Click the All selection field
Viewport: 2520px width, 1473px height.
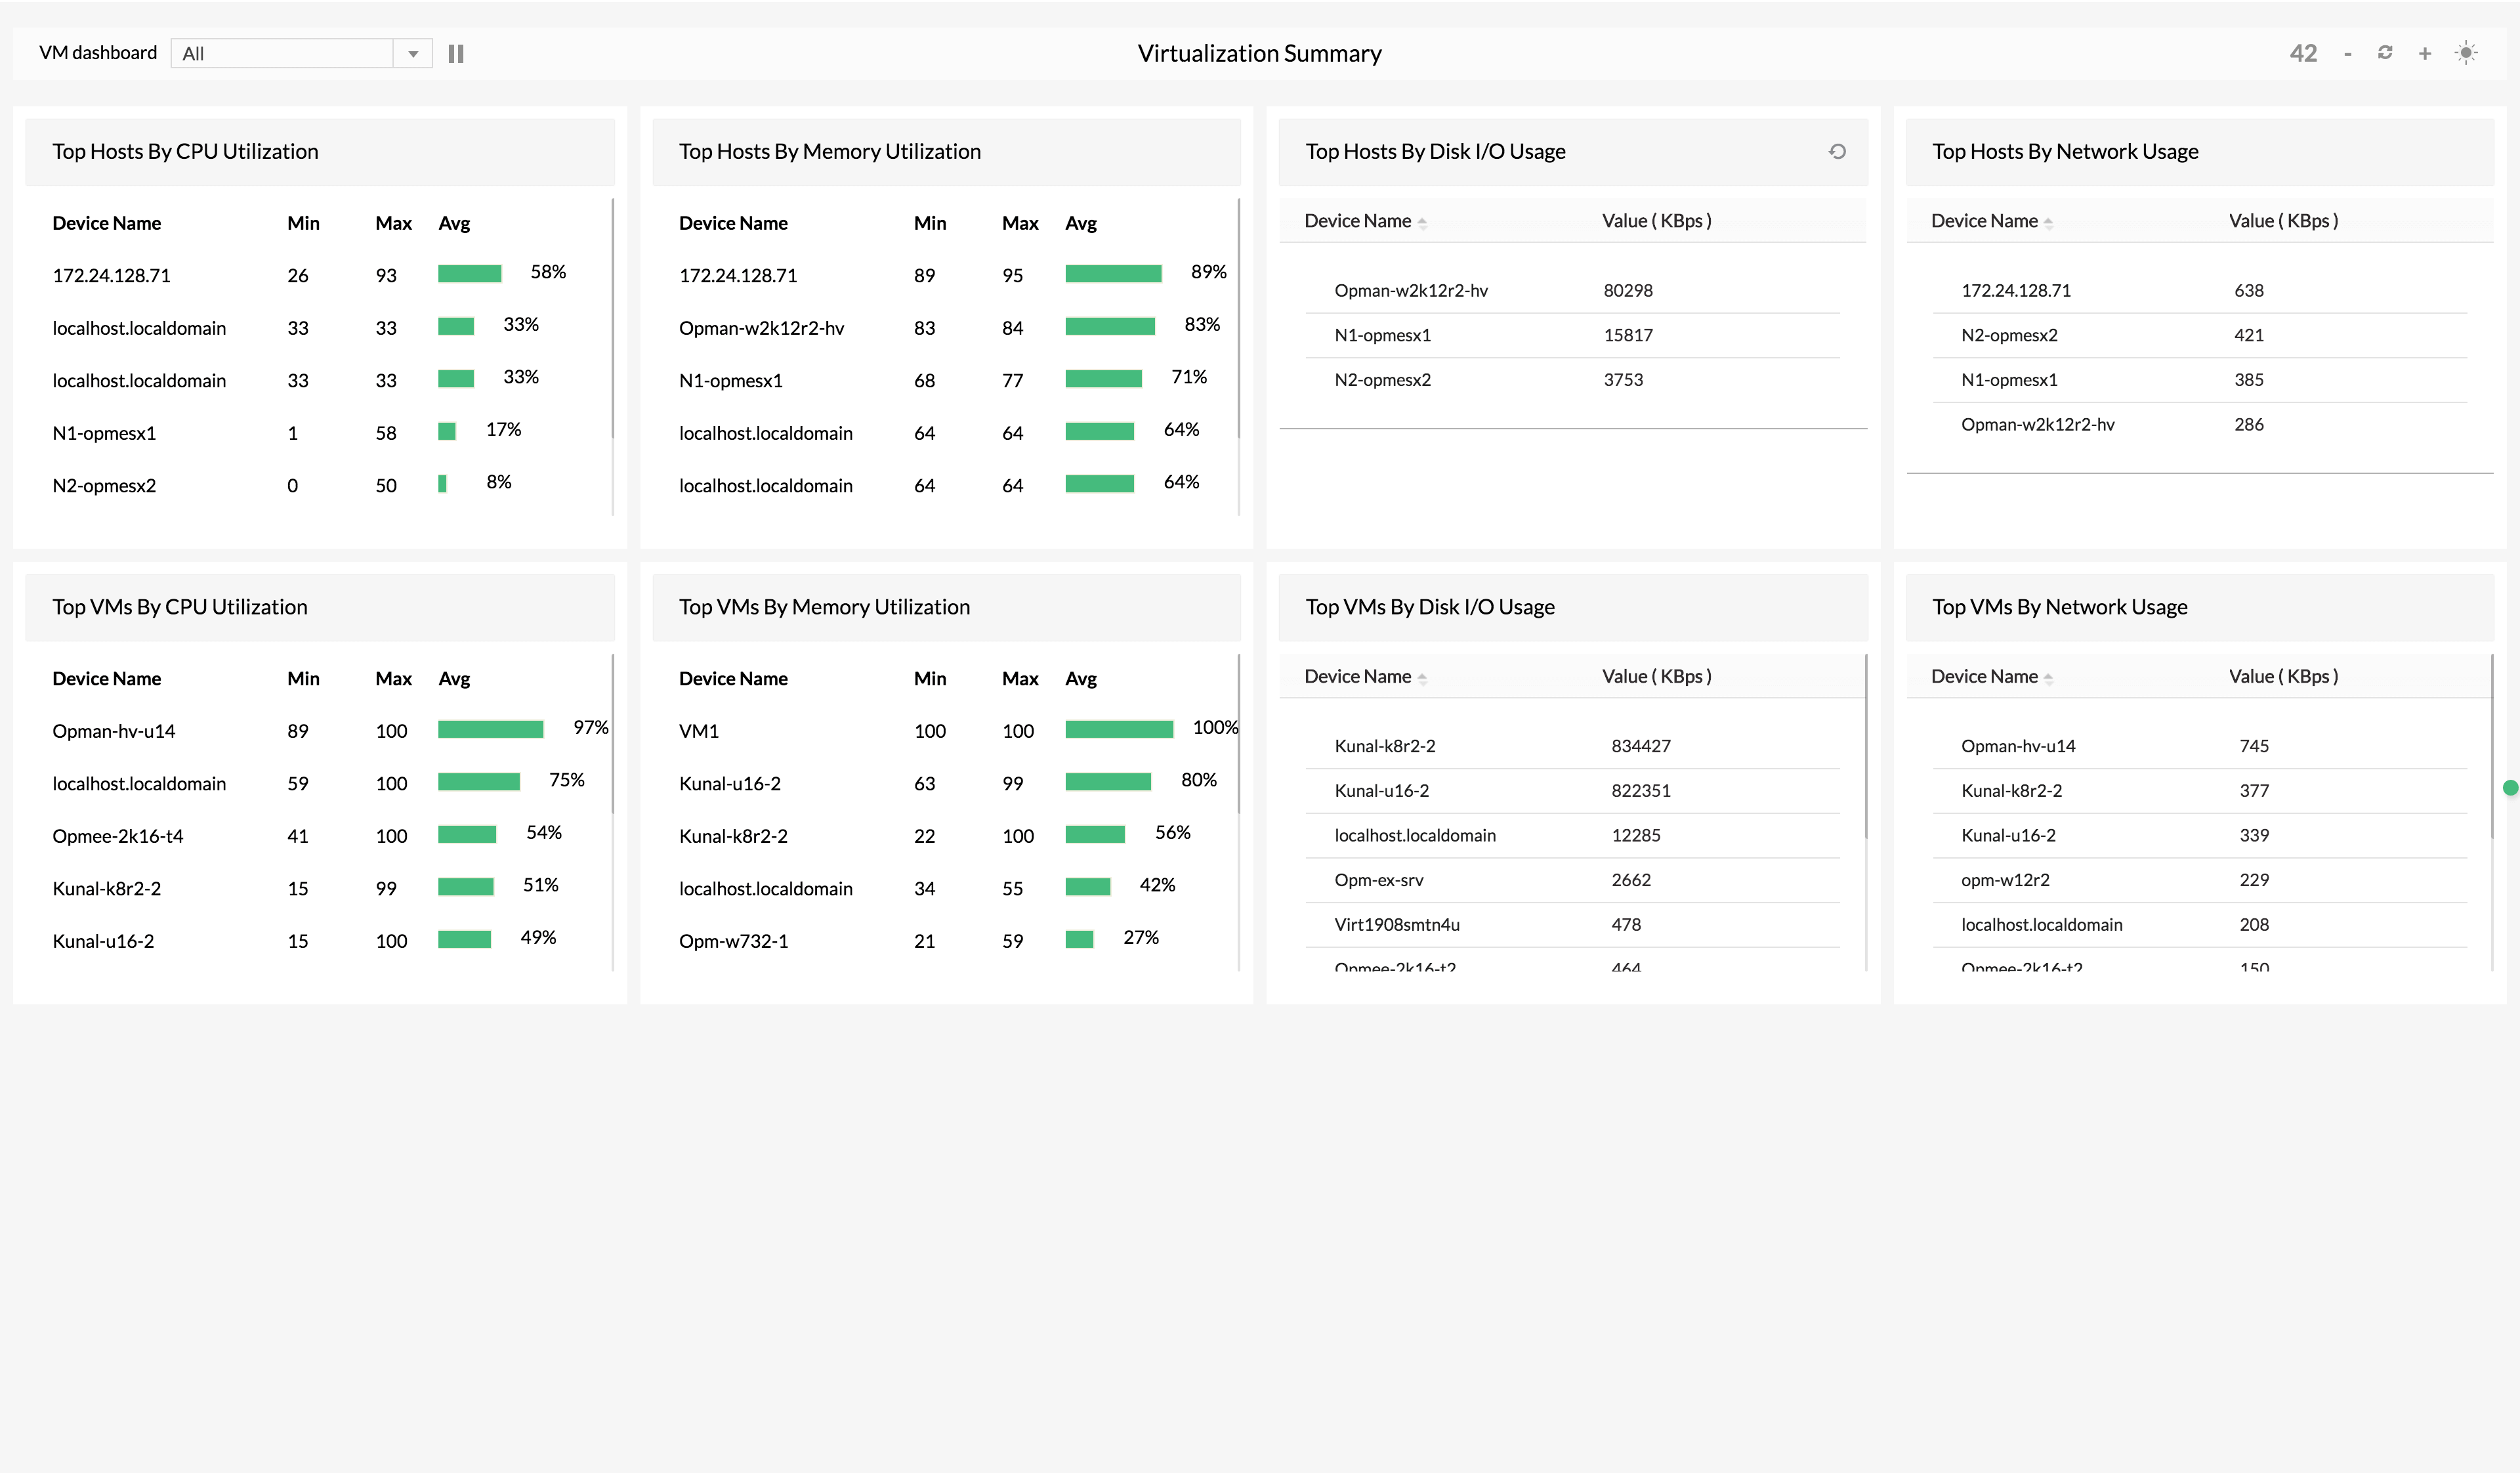[283, 54]
